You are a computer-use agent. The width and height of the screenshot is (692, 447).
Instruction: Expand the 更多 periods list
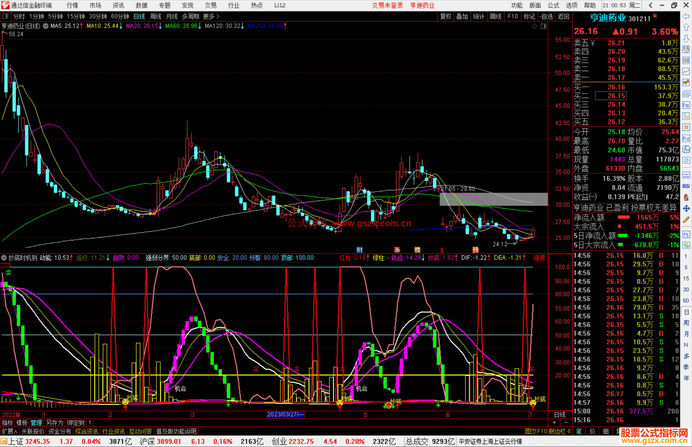[211, 16]
